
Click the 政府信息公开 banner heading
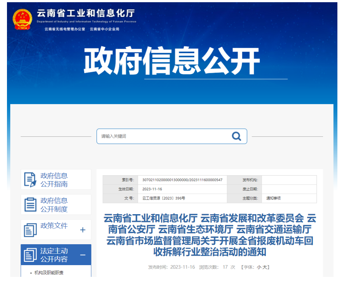[x=171, y=61]
